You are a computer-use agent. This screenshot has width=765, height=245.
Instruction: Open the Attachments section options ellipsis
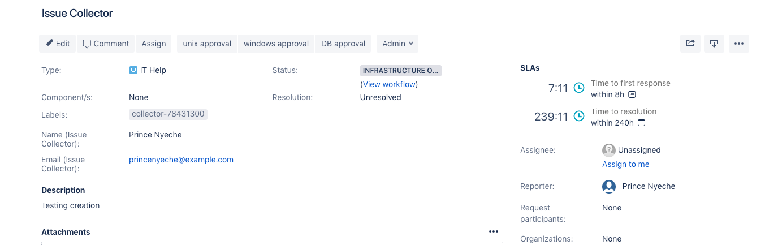494,231
